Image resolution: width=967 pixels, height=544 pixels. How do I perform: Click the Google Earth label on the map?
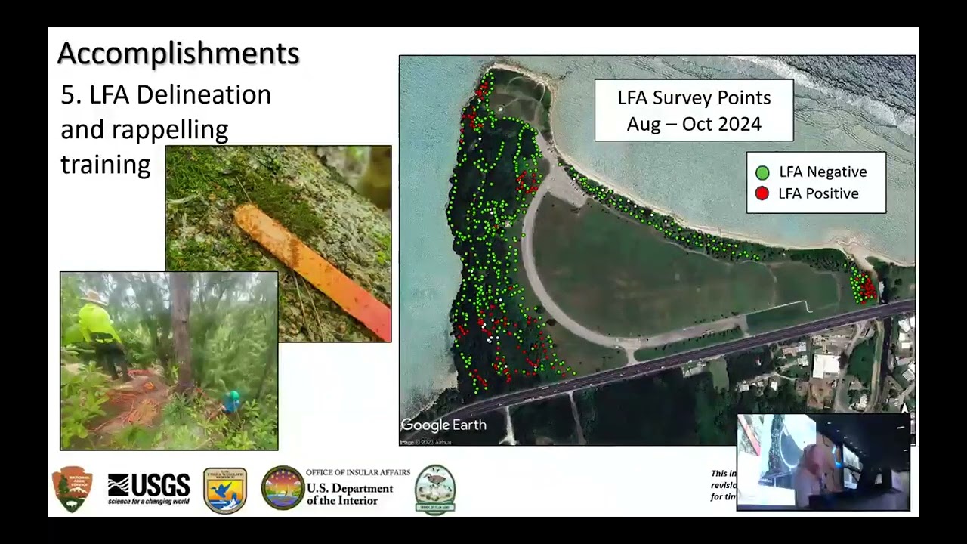[x=443, y=425]
